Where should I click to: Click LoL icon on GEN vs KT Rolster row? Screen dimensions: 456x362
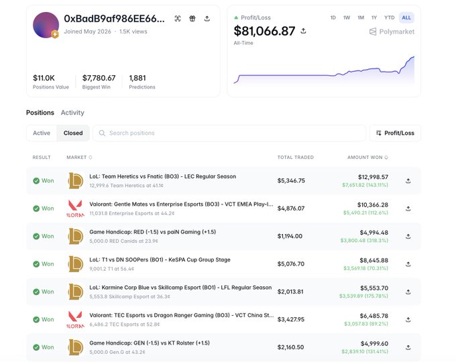pos(76,347)
